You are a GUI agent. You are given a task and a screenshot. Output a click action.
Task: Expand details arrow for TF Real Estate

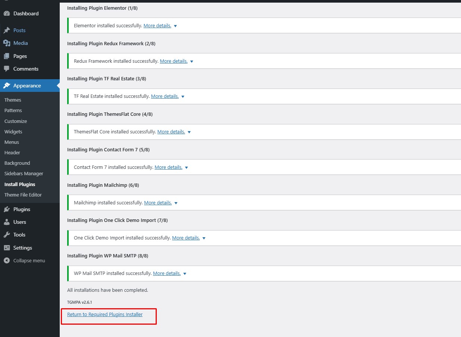[x=183, y=96]
